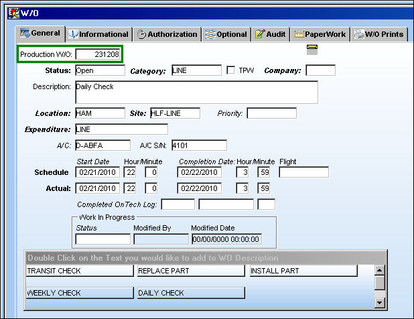414x319 pixels.
Task: Select REPLACE PART description text
Action: pos(191,271)
